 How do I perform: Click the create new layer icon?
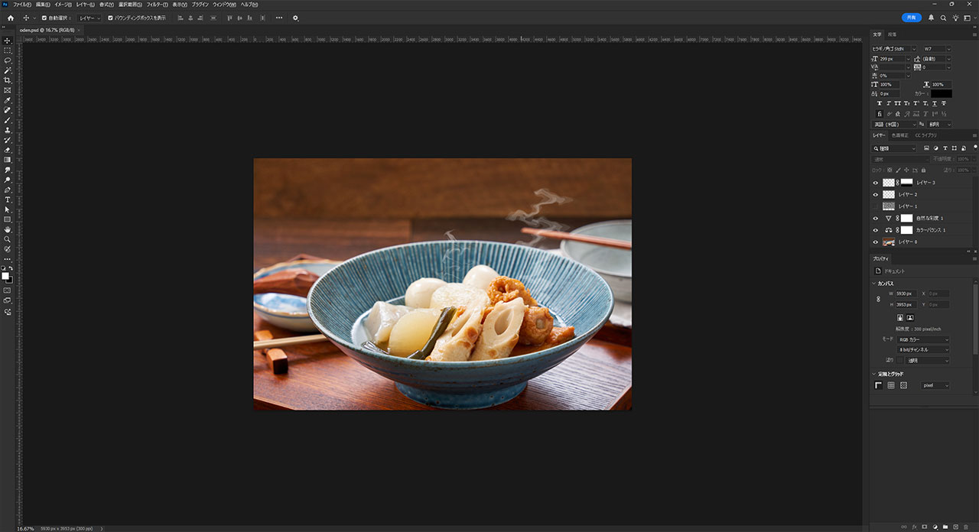coord(955,527)
